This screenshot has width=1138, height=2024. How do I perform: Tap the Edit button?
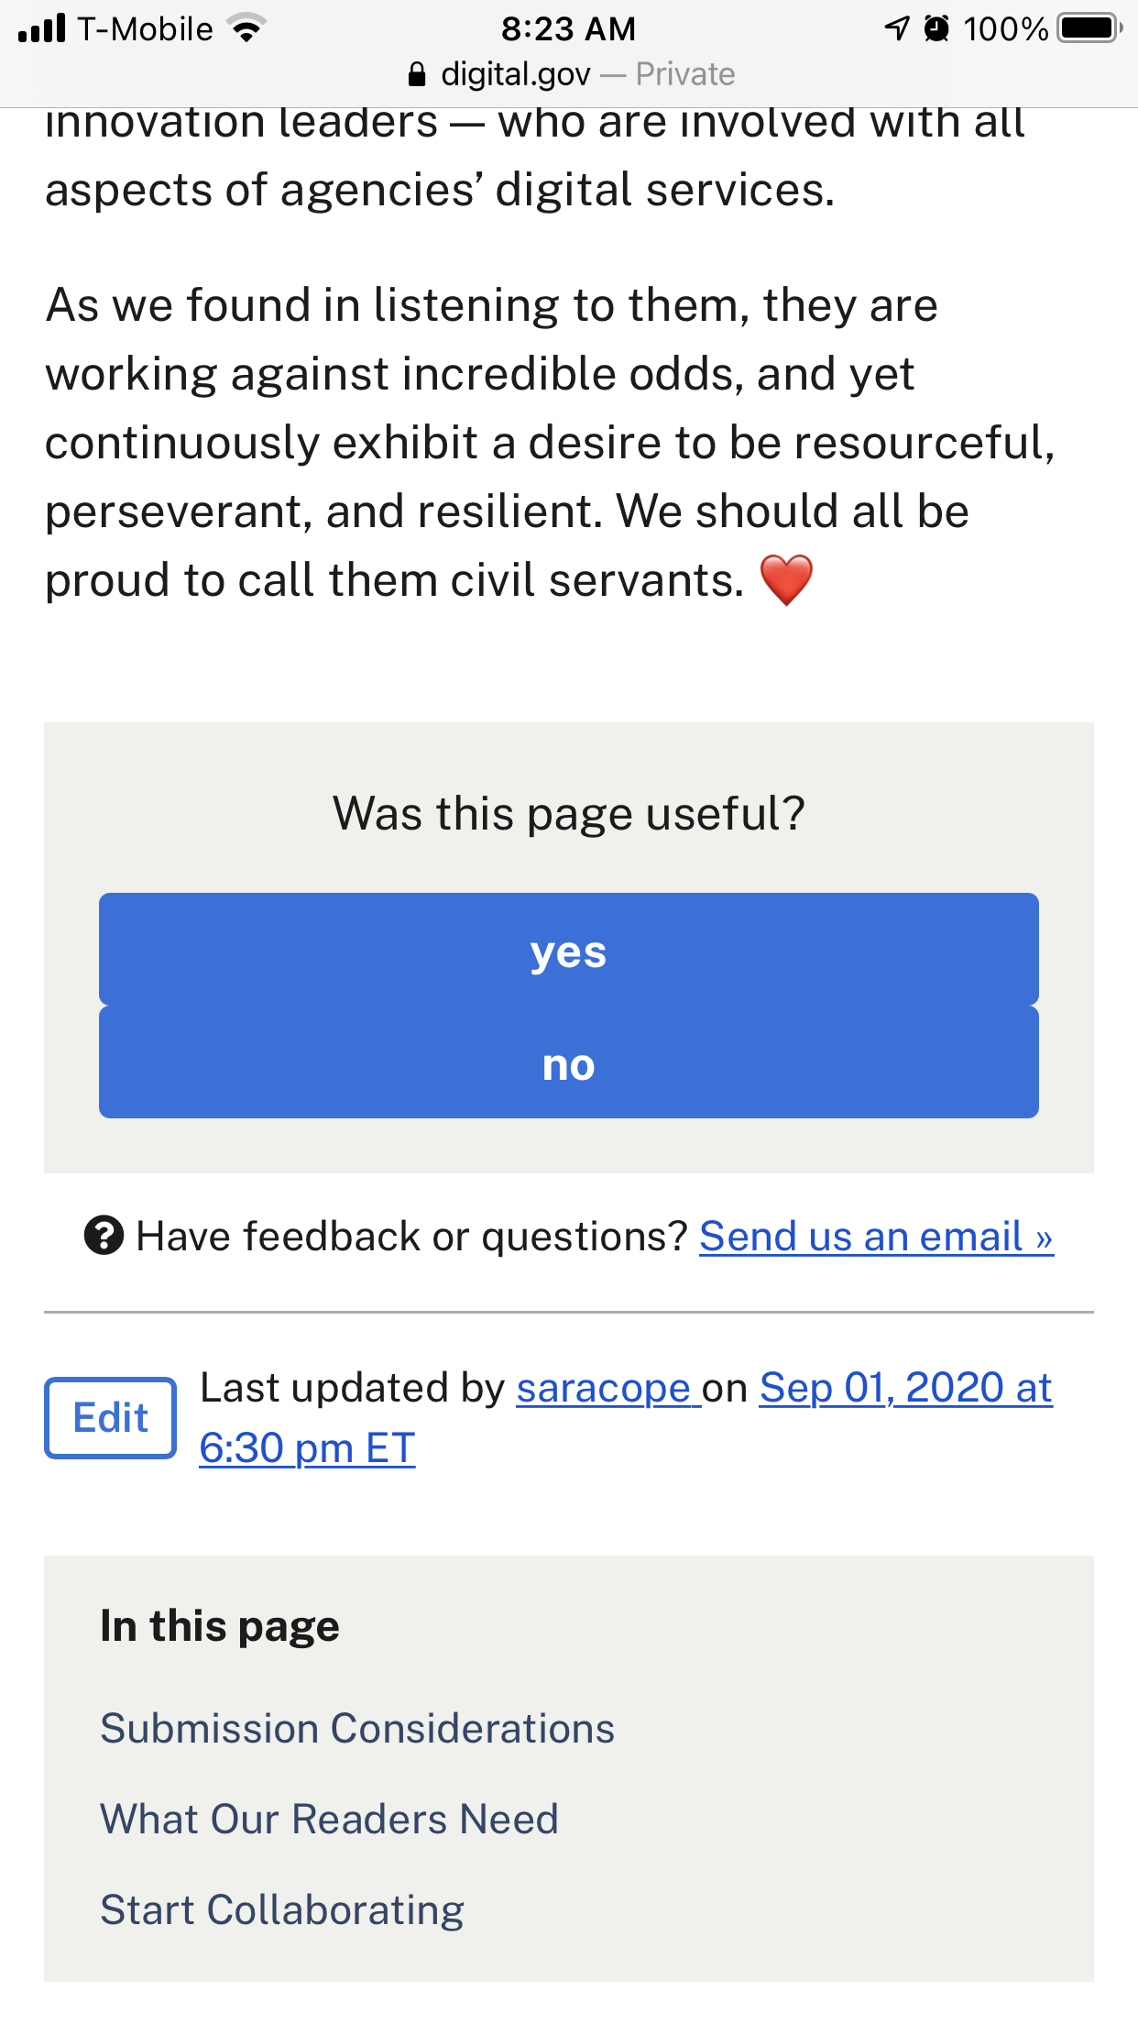[x=109, y=1417]
